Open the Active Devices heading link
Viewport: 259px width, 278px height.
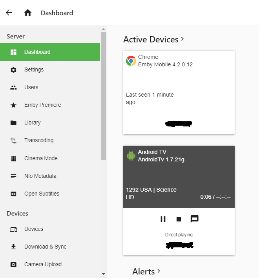tap(151, 39)
